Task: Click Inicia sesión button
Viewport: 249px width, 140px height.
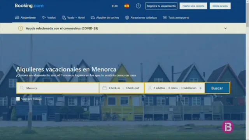Action: point(220,6)
